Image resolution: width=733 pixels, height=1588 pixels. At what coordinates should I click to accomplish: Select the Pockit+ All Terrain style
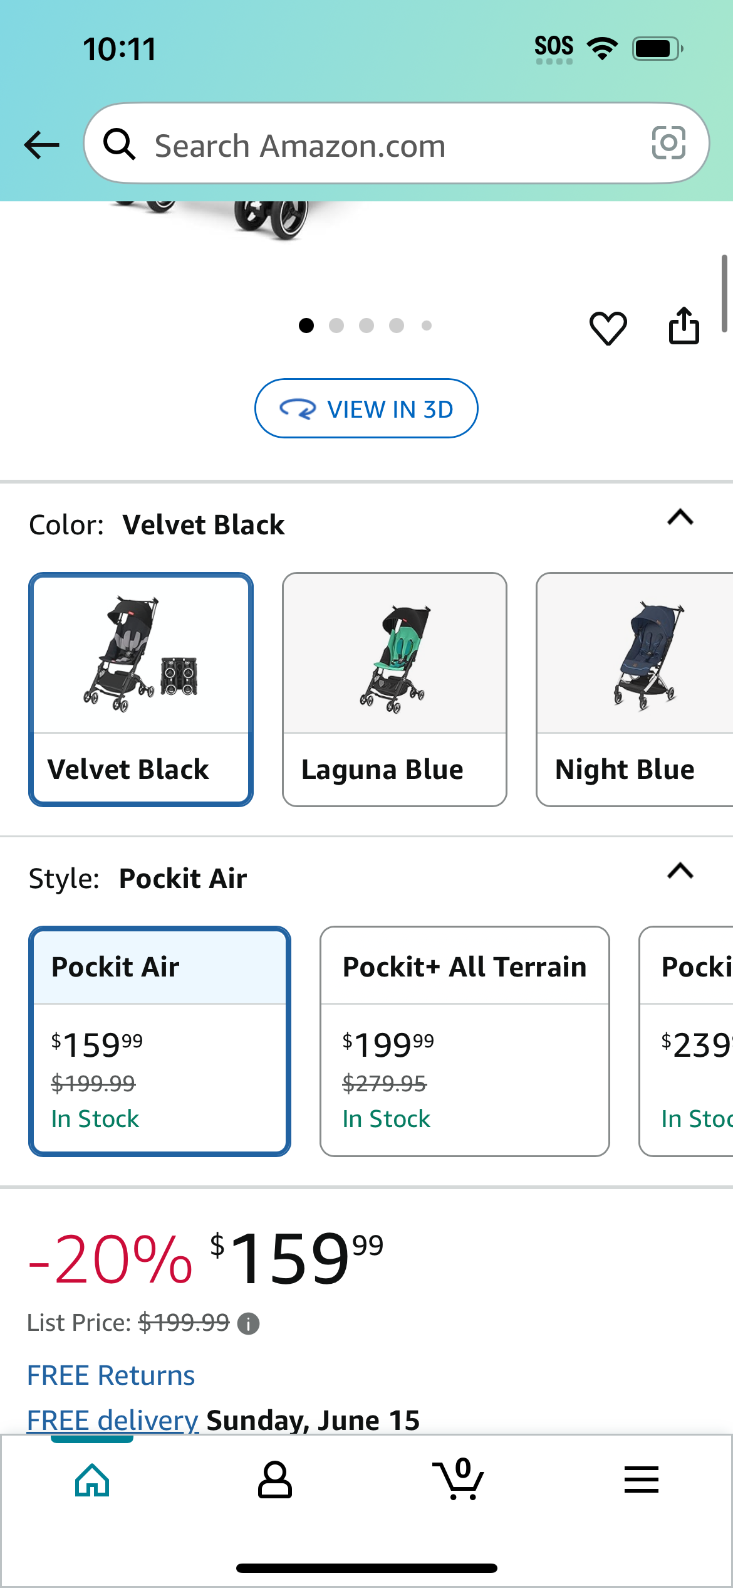[465, 1041]
